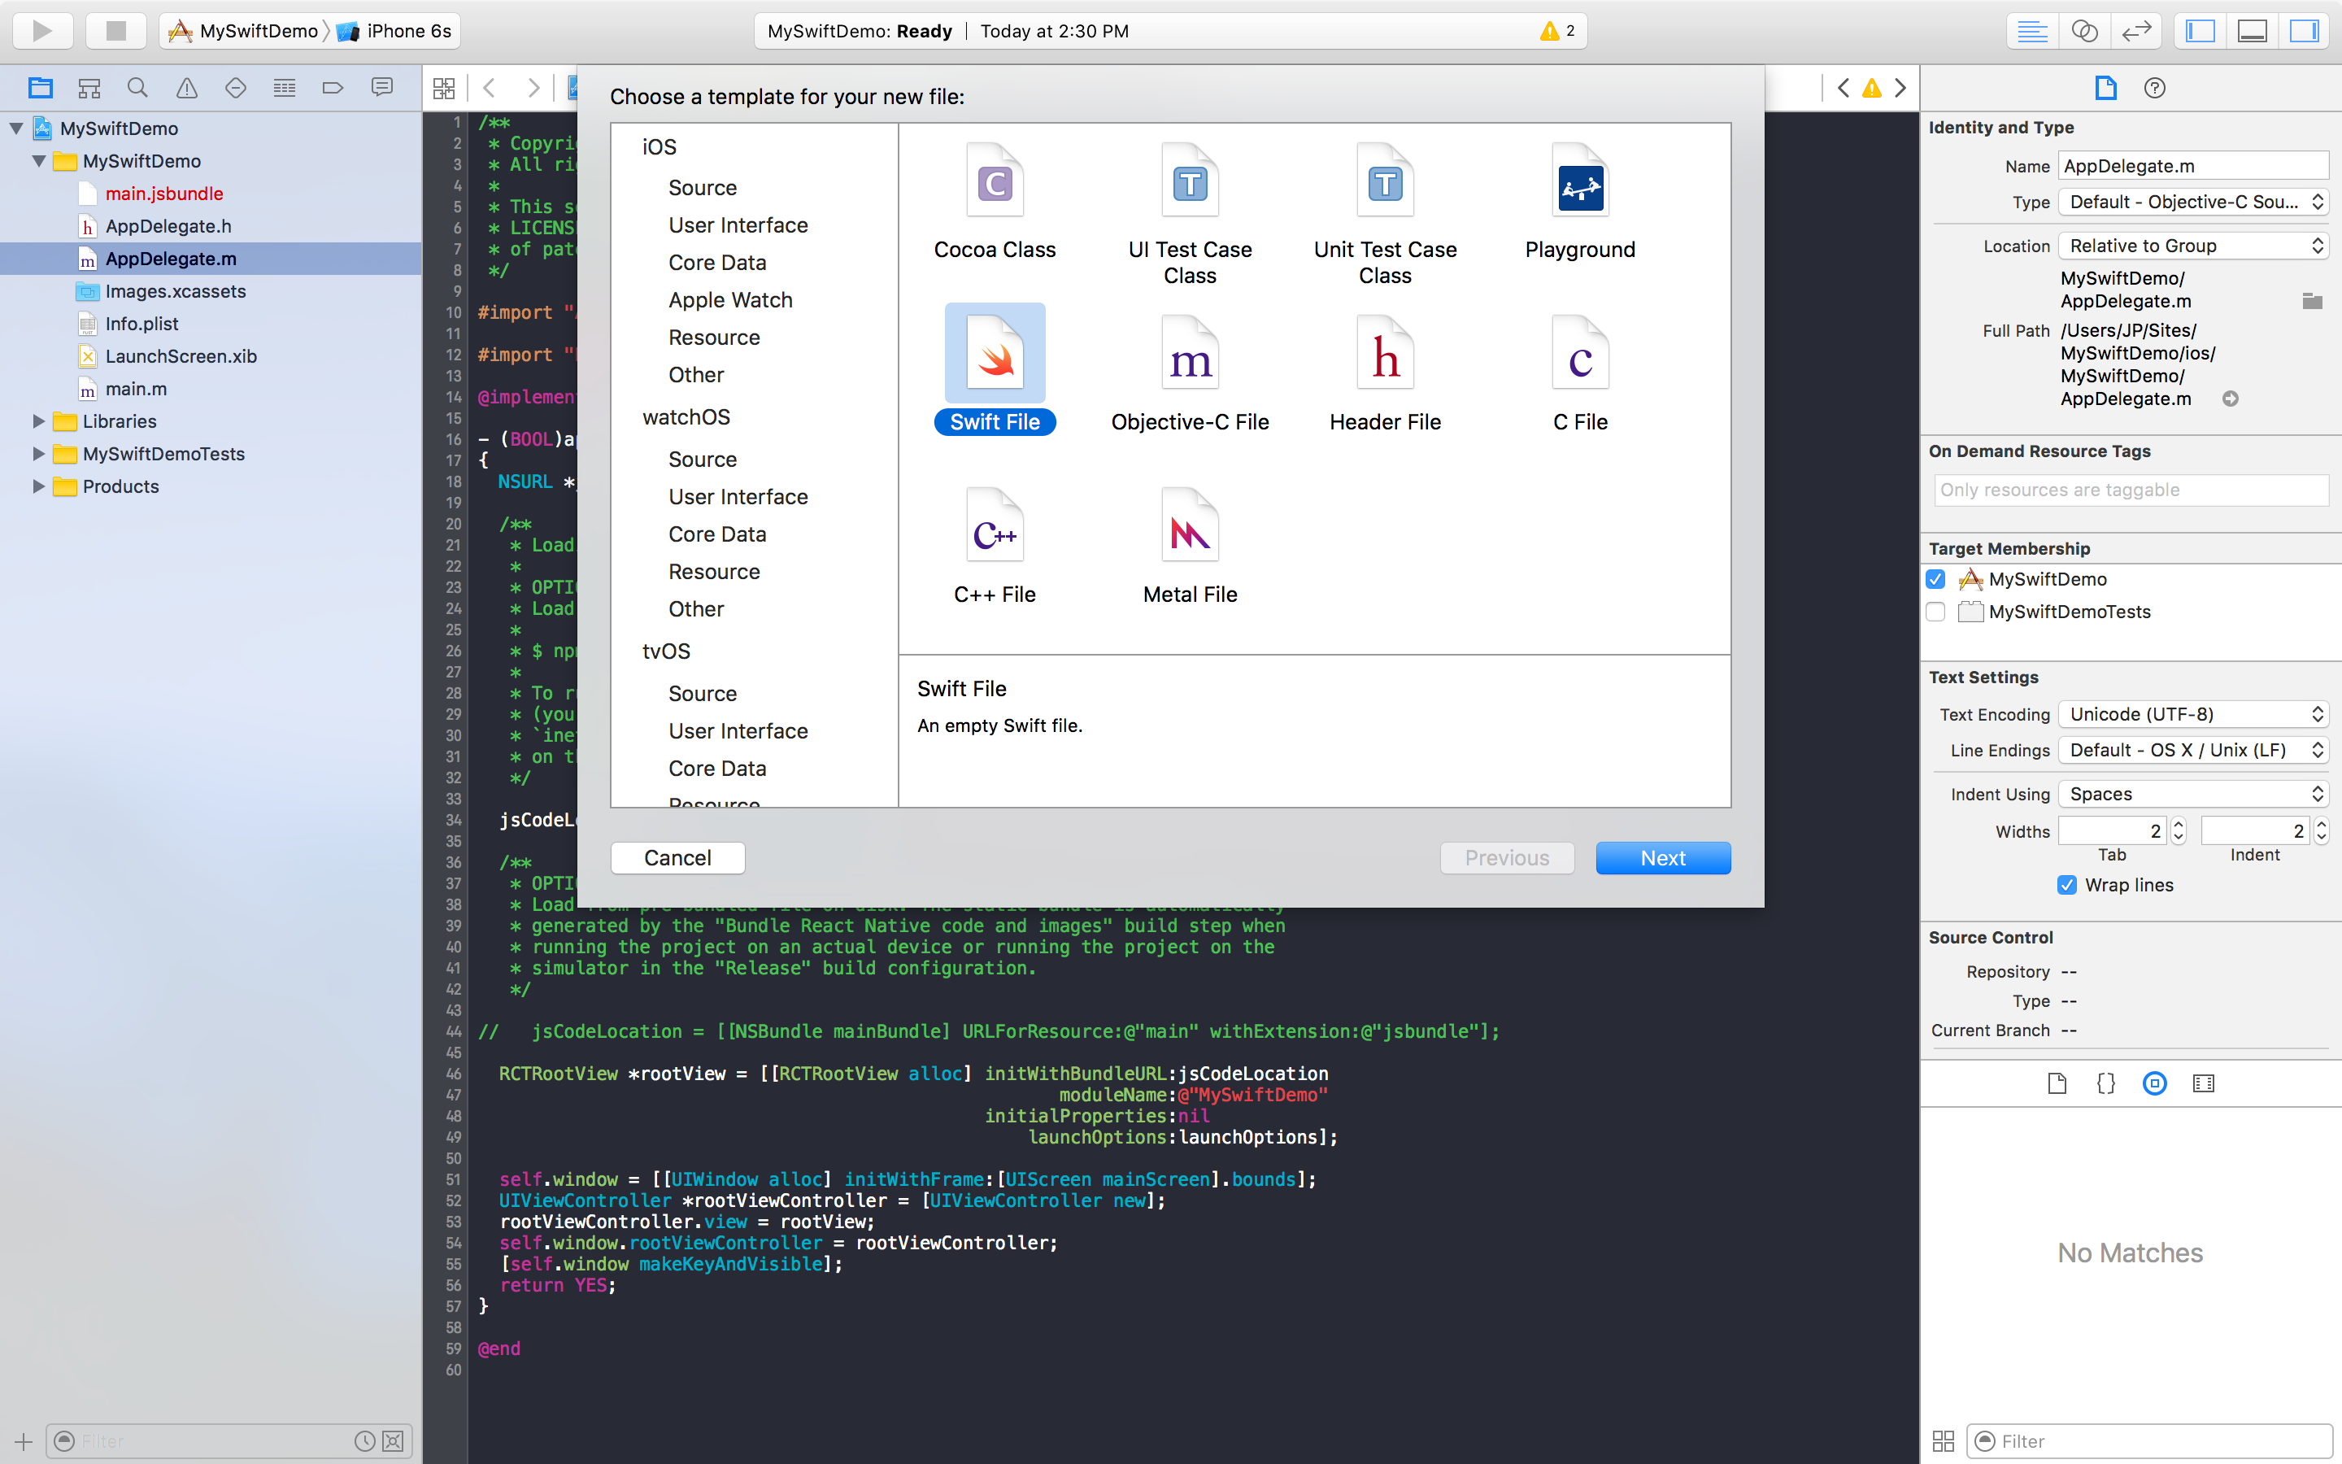Select the Cocoa Class template
The height and width of the screenshot is (1464, 2342).
click(x=994, y=184)
